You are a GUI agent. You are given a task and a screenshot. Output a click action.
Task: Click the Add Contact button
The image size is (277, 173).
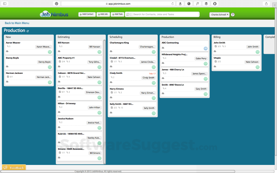click(x=87, y=14)
